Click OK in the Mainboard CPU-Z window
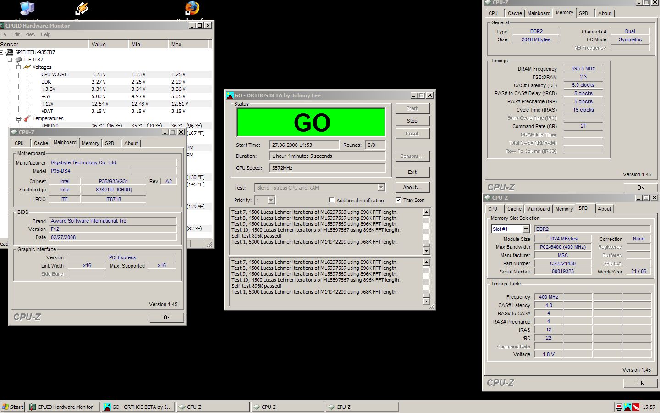This screenshot has height=413, width=660. coord(167,317)
